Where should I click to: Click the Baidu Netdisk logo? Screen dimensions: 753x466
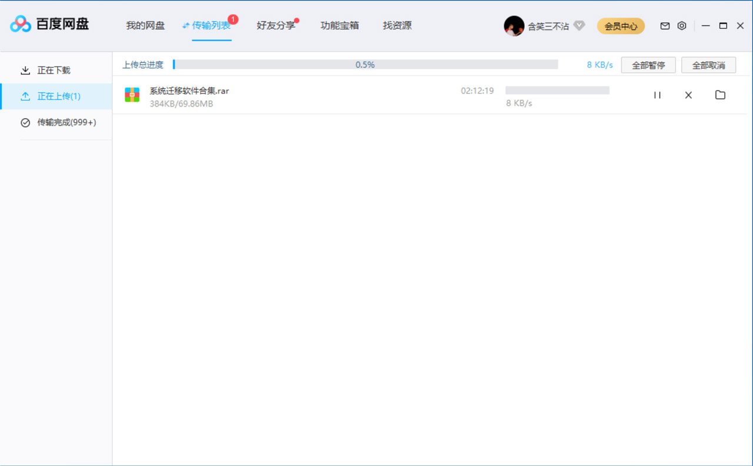(x=19, y=24)
